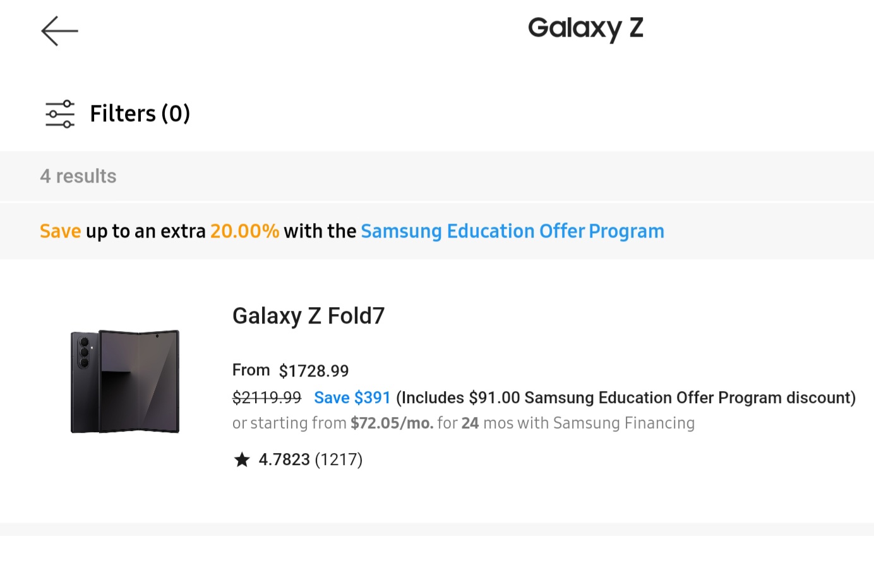
Task: Click the strikethrough $2119.99 original price
Action: [x=266, y=397]
